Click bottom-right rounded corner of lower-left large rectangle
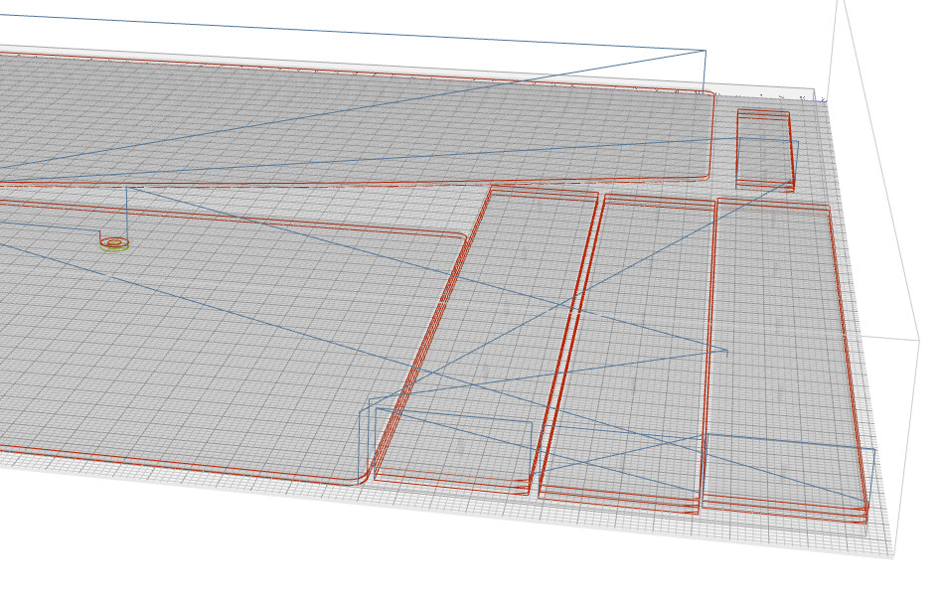The image size is (942, 597). [x=360, y=479]
